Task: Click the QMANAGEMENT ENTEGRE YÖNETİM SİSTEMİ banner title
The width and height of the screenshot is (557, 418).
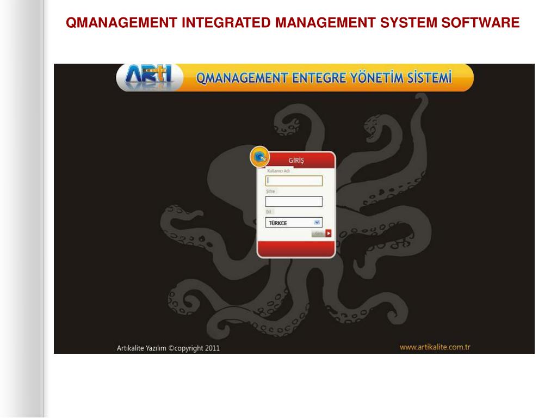Action: [324, 77]
